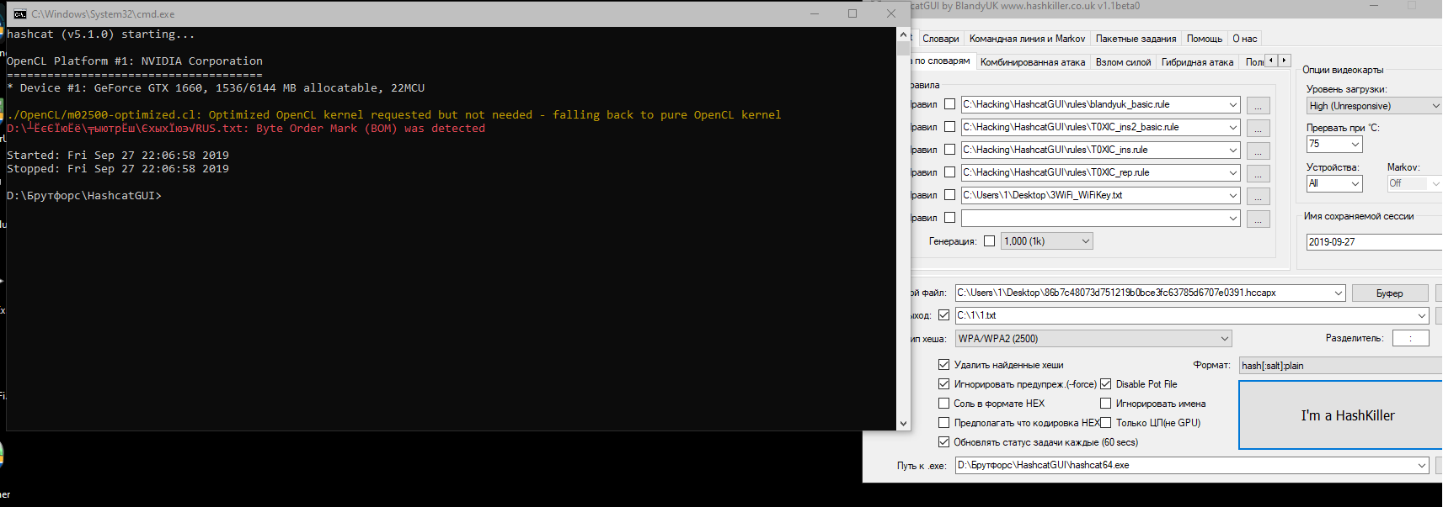Maximize the cmd.exe window
This screenshot has height=507, width=1443.
click(x=852, y=13)
